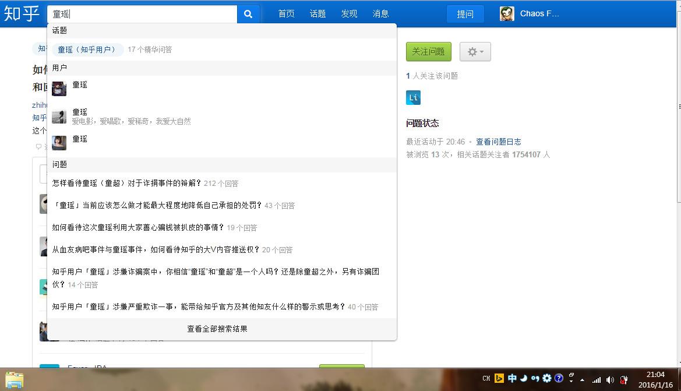The image size is (681, 391).
Task: Click the 1 人关注该问题 text
Action: click(x=432, y=76)
